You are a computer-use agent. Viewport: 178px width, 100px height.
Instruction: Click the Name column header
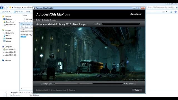(x=25, y=16)
